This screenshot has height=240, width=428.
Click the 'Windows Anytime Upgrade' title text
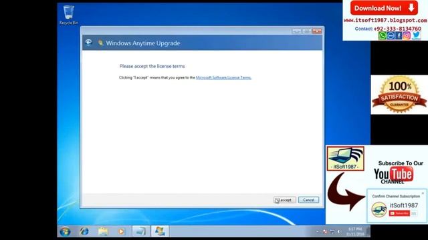click(x=143, y=43)
